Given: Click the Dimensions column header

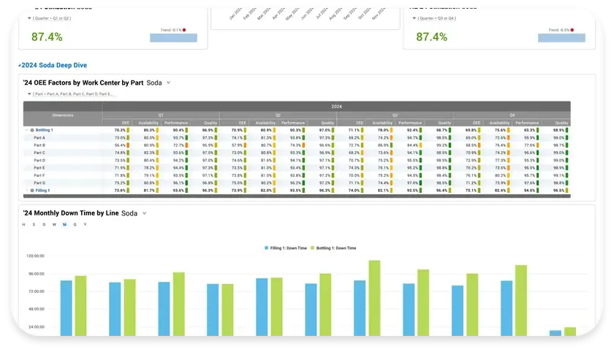Looking at the screenshot, I should (x=63, y=115).
